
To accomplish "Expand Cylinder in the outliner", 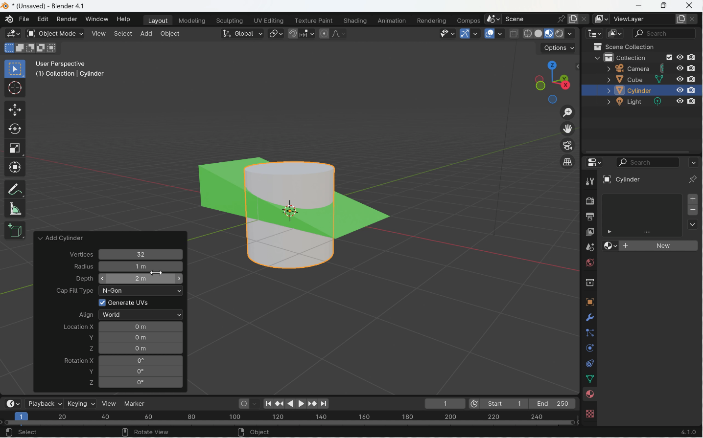I will click(x=609, y=91).
